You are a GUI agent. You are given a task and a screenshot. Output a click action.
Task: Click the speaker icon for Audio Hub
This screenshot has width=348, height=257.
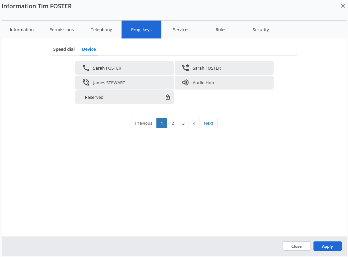tap(186, 83)
